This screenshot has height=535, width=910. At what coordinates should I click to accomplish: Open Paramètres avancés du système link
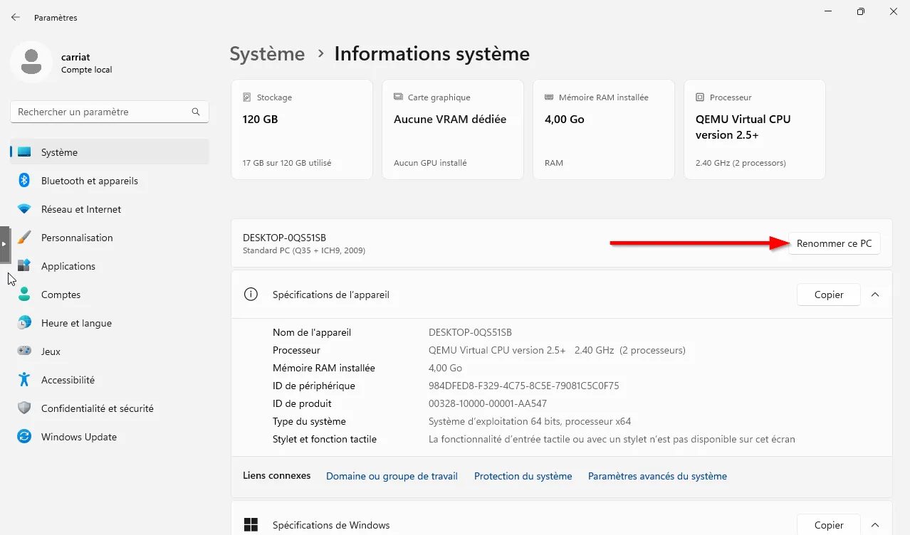pyautogui.click(x=657, y=476)
